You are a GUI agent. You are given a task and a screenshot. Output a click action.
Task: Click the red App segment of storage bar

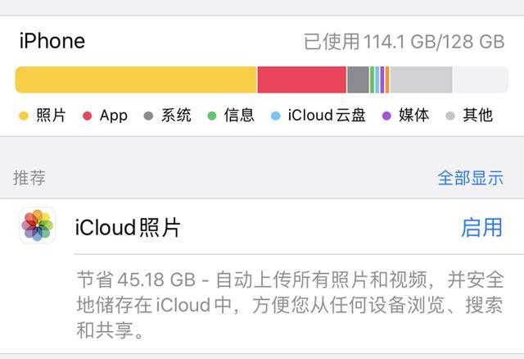pyautogui.click(x=302, y=80)
